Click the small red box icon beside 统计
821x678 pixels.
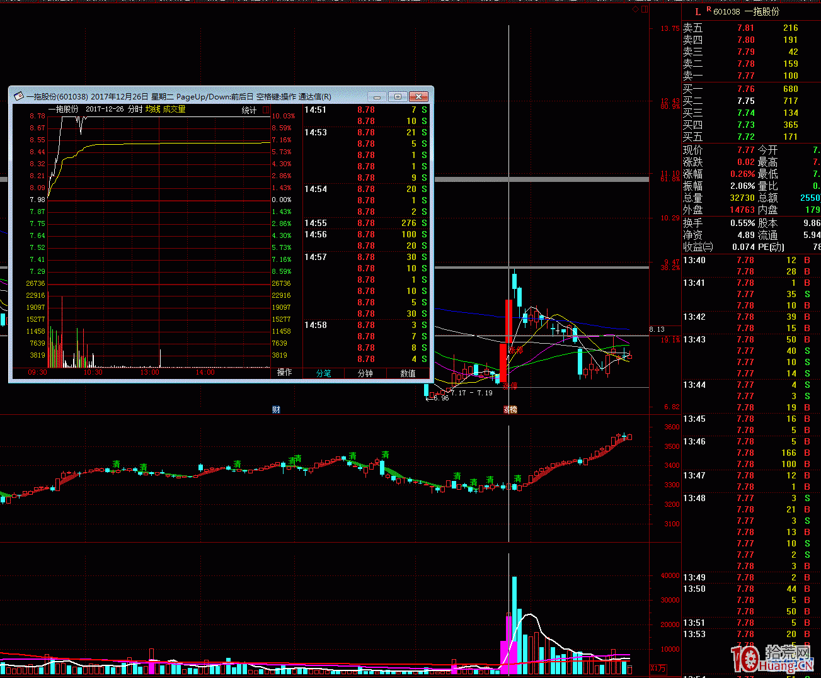[x=266, y=110]
